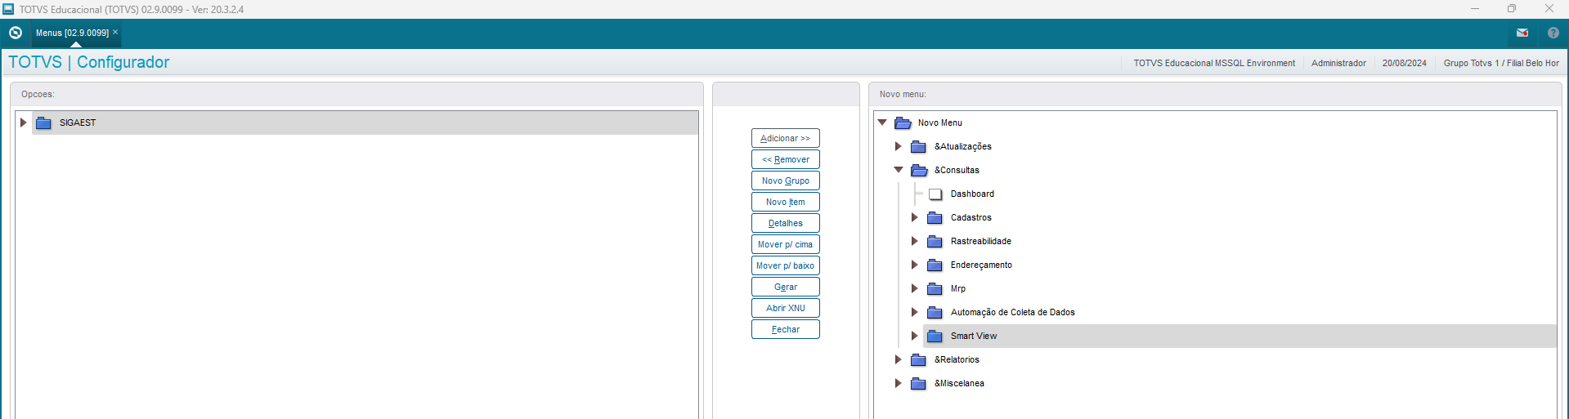Expand the &Miscelanea node
1569x419 pixels.
(898, 383)
